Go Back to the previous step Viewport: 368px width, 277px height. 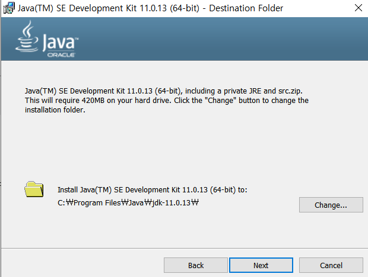(196, 265)
